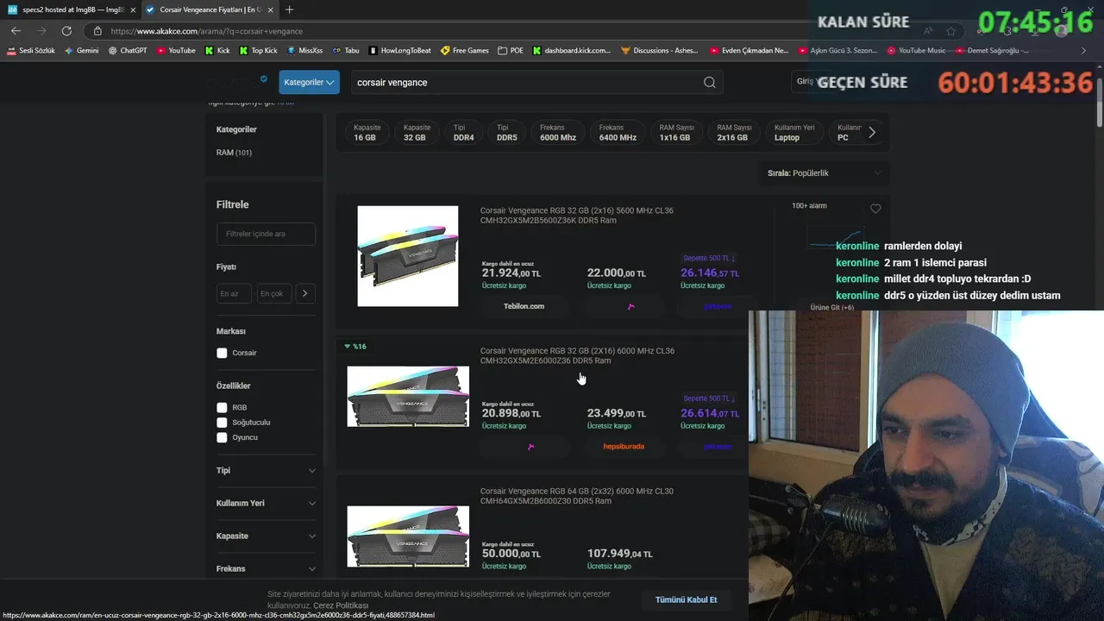This screenshot has width=1104, height=621.
Task: Open the RAM (101) category link
Action: [234, 153]
